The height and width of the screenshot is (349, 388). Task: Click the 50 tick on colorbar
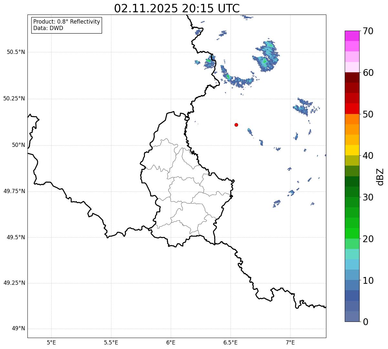(368, 114)
